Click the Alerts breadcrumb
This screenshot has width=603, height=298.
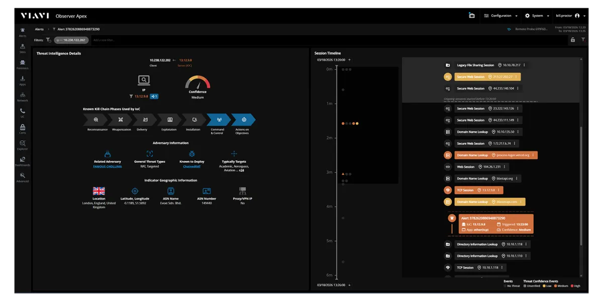[x=39, y=29]
